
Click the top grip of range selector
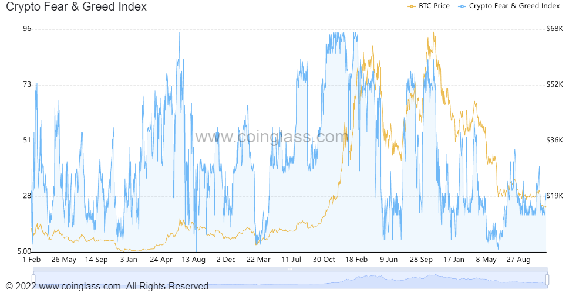click(x=290, y=269)
